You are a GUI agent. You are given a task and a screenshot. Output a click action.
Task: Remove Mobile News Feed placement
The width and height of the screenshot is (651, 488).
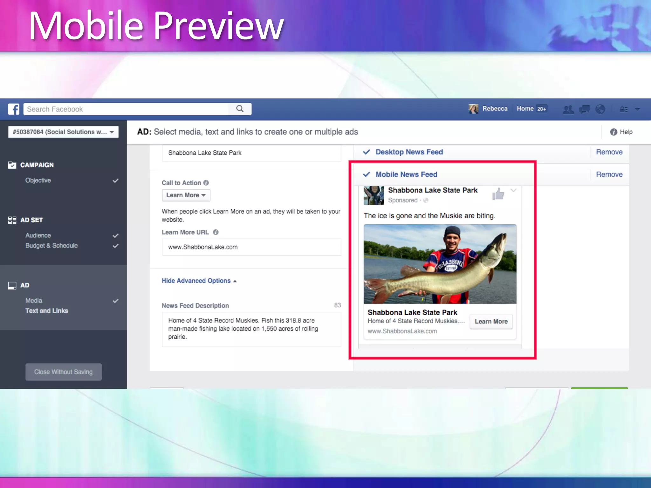(x=609, y=174)
